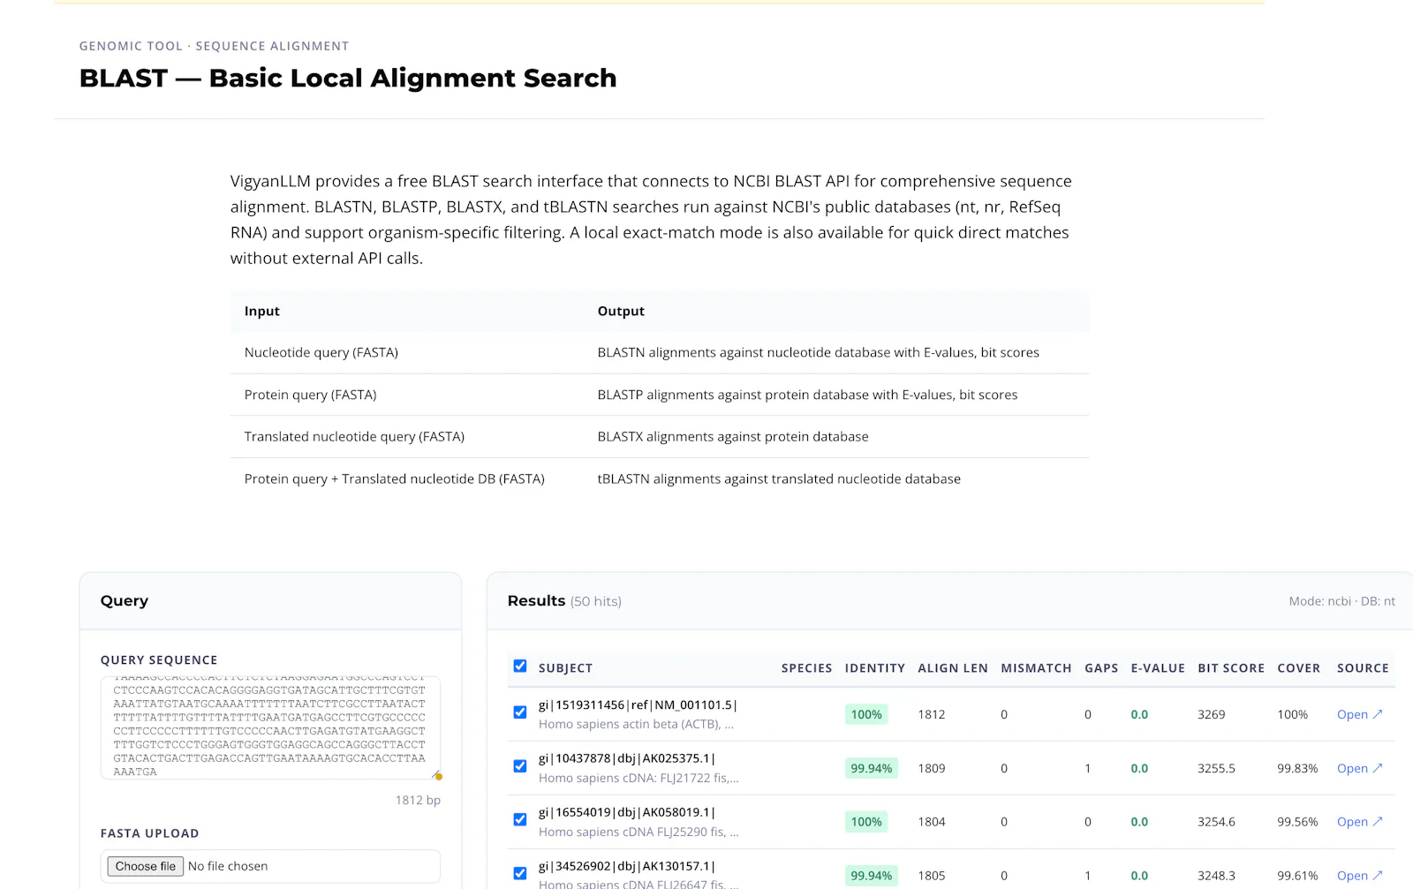Viewport: 1413px width, 889px height.
Task: Uncheck the NM_001101.5 actin beta result
Action: [520, 712]
